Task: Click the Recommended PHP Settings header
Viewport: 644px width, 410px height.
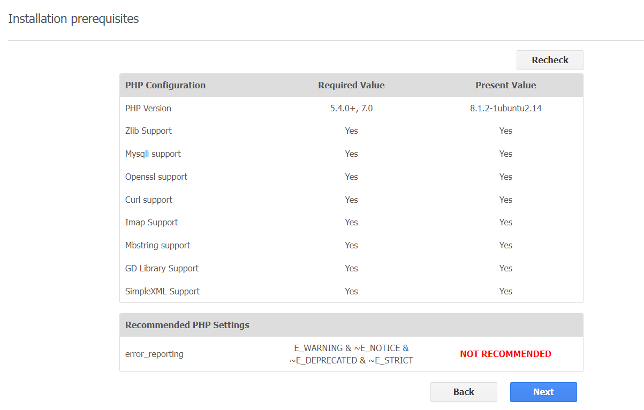Action: coord(187,325)
